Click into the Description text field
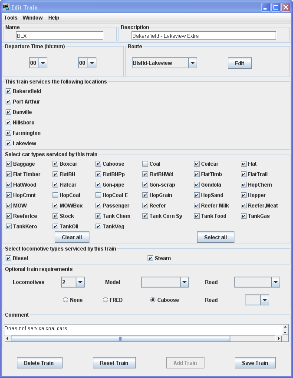Viewport: 293px width, 378px height. [x=204, y=36]
